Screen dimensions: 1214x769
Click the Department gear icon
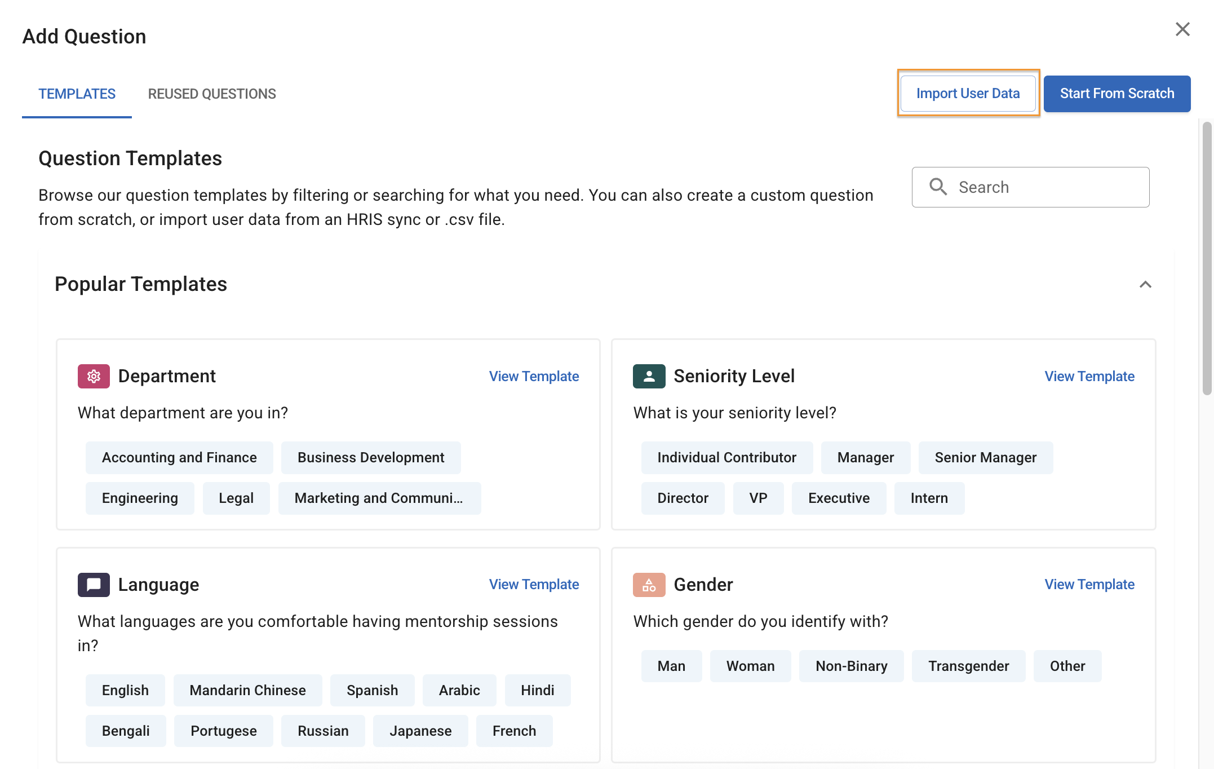click(94, 376)
